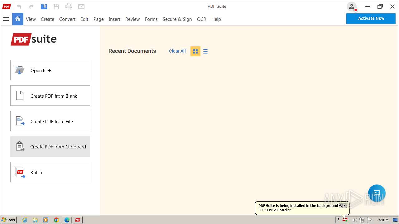Open the chat support bubble
Viewport: 399px width, 224px height.
(377, 193)
